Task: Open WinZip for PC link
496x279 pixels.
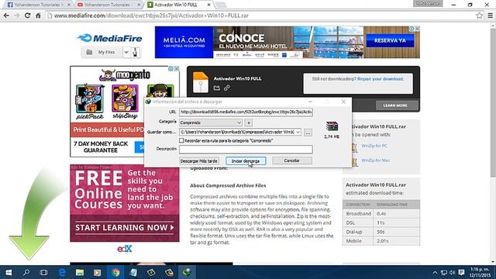Action: click(374, 146)
